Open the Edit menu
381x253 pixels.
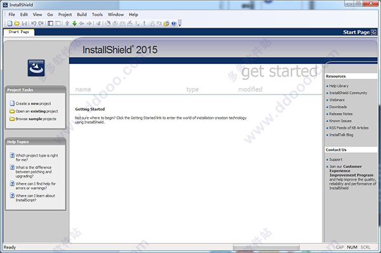pos(24,15)
